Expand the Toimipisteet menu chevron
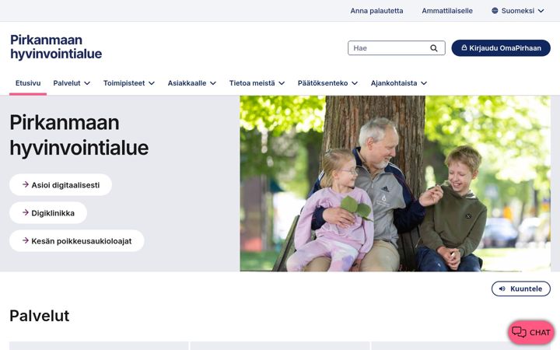This screenshot has height=350, width=560. pos(152,83)
